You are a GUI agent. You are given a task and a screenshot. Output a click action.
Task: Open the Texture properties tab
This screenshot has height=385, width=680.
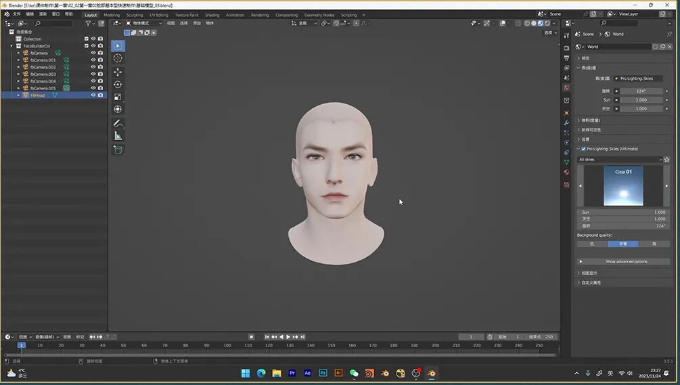pos(566,185)
